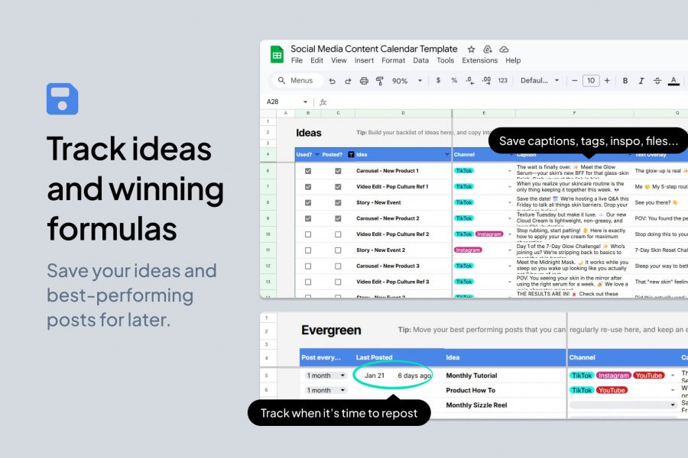Click the Star to favorite the spreadsheet
The height and width of the screenshot is (458, 688).
(x=472, y=49)
